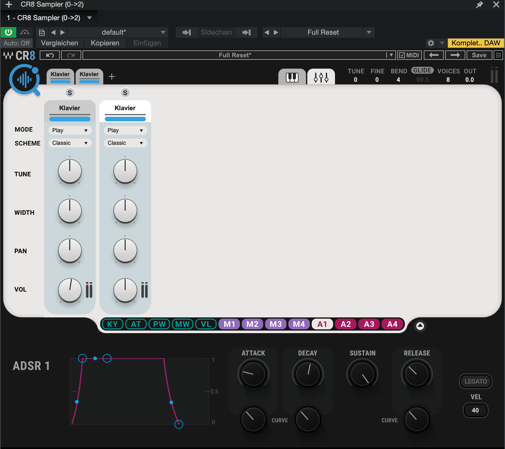Viewport: 505px width, 449px height.
Task: Step to next default* preset in host bar
Action: point(62,32)
